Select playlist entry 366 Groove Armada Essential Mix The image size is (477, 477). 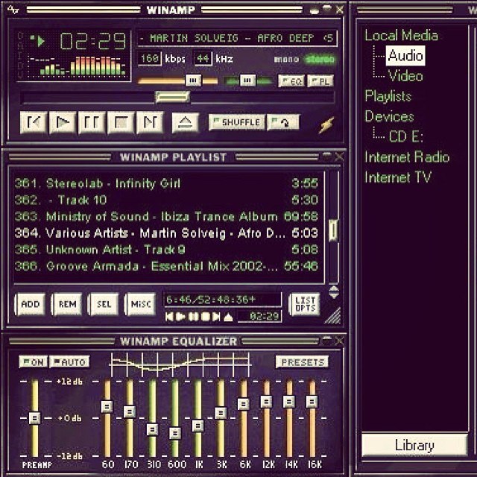166,266
